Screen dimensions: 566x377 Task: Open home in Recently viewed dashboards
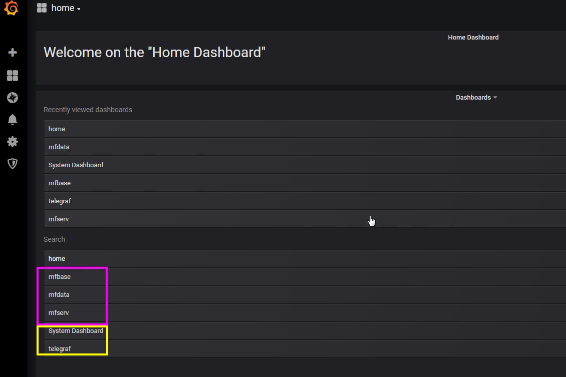pyautogui.click(x=305, y=129)
